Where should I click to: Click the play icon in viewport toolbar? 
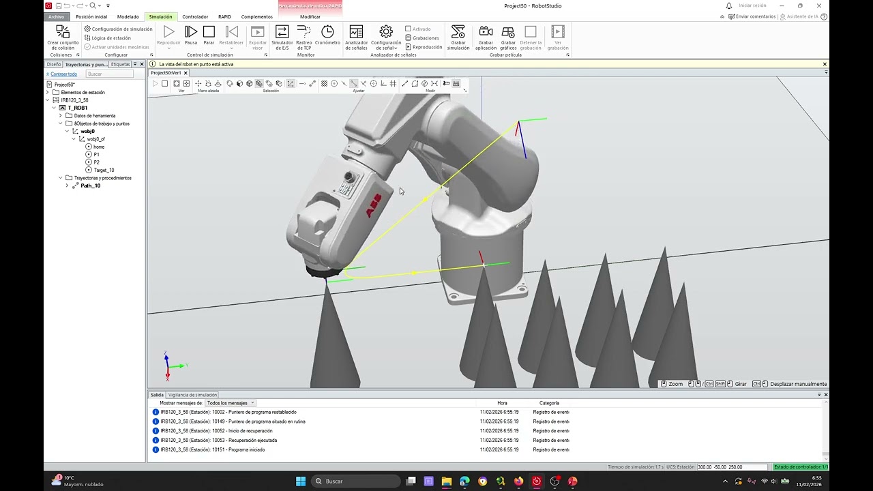coord(156,83)
